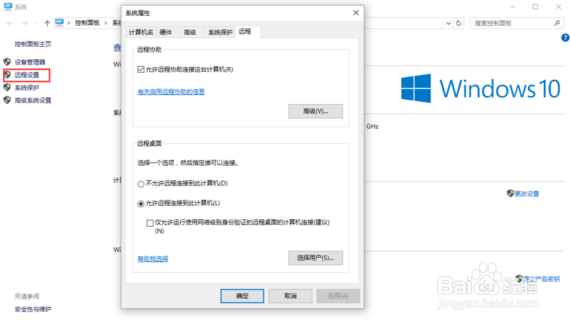570x323 pixels.
Task: Expand the chevron after 控制面板 breadcrumb
Action: tap(106, 23)
